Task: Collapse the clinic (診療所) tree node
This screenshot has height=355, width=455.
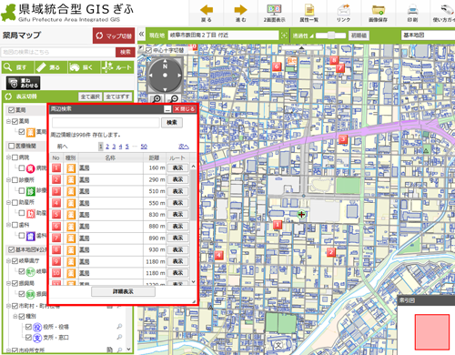Action: click(x=8, y=180)
